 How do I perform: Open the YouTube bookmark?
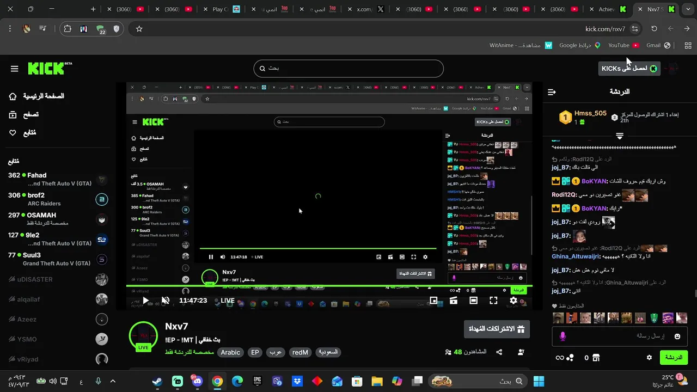coord(623,45)
